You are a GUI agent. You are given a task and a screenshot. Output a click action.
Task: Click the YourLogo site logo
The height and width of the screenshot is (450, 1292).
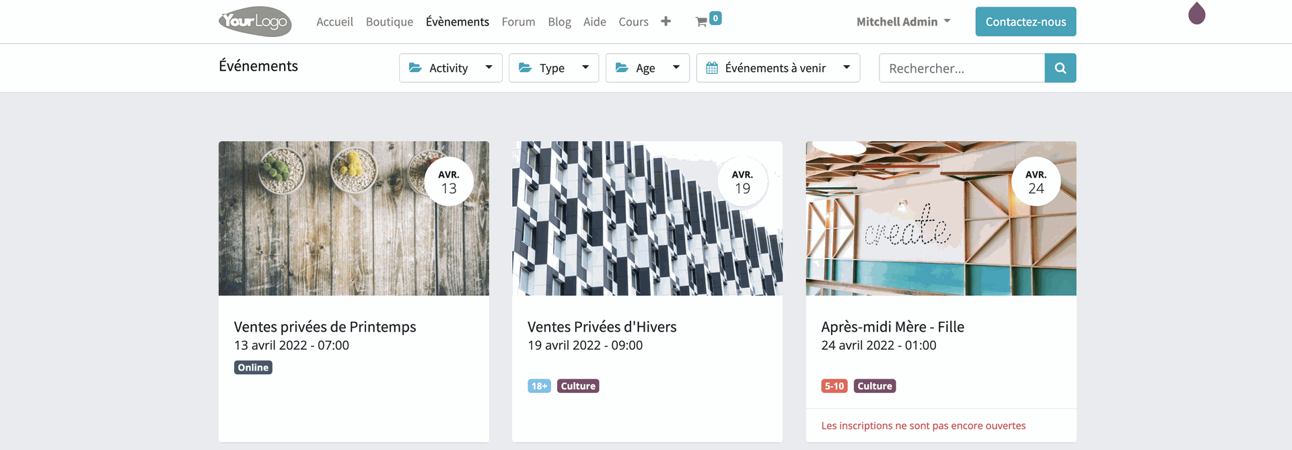[x=255, y=22]
